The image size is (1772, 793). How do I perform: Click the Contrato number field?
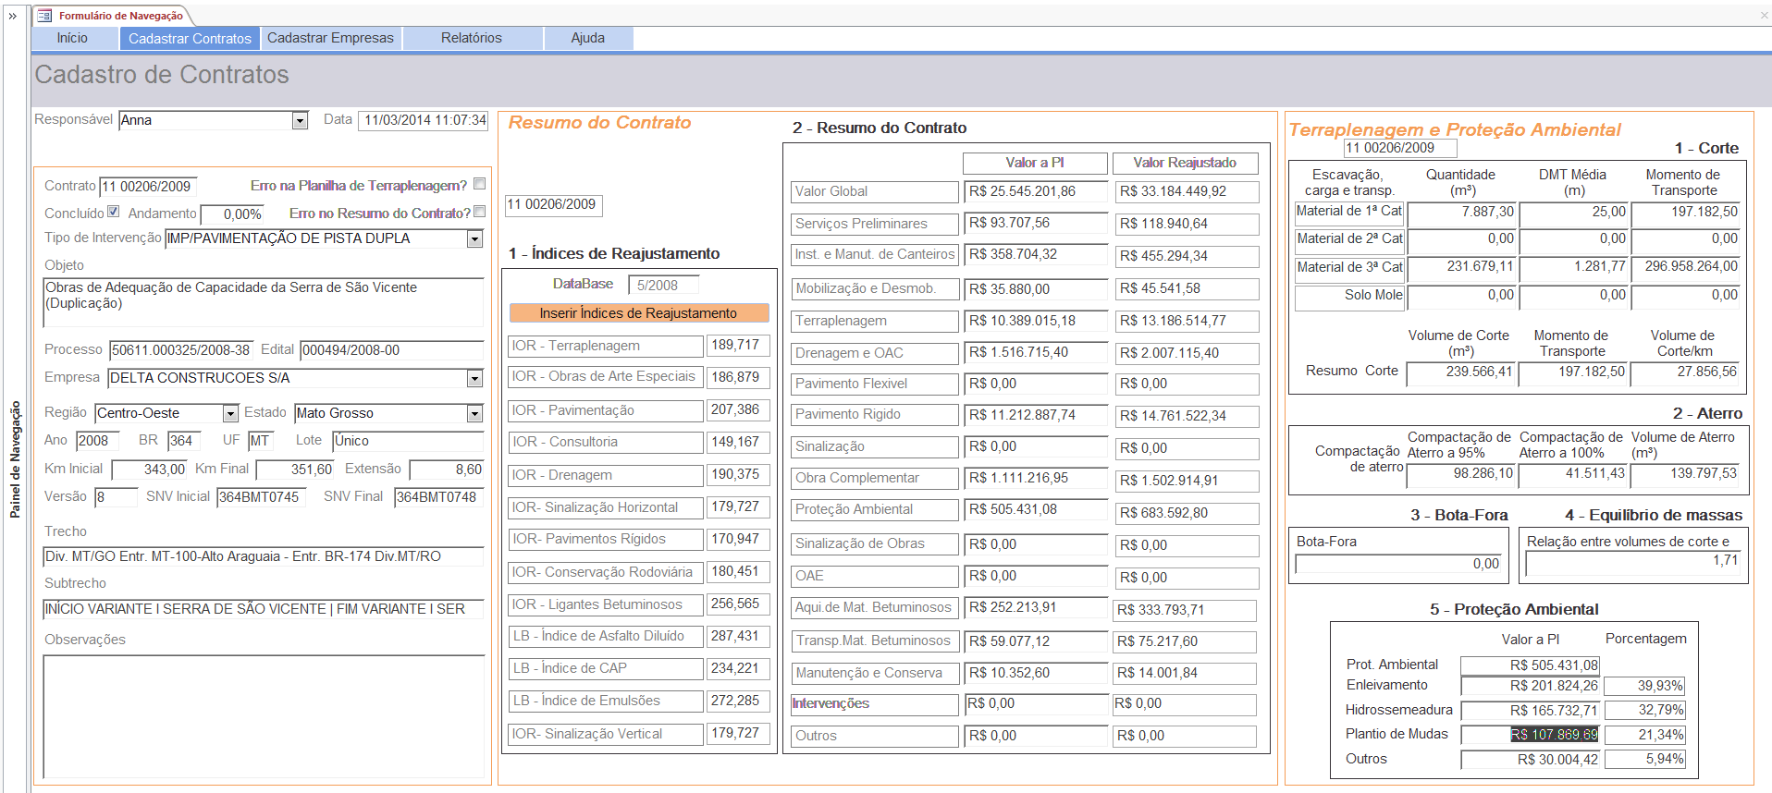(x=148, y=187)
